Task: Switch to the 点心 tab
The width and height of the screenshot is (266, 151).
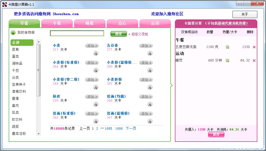Action: coord(122,23)
